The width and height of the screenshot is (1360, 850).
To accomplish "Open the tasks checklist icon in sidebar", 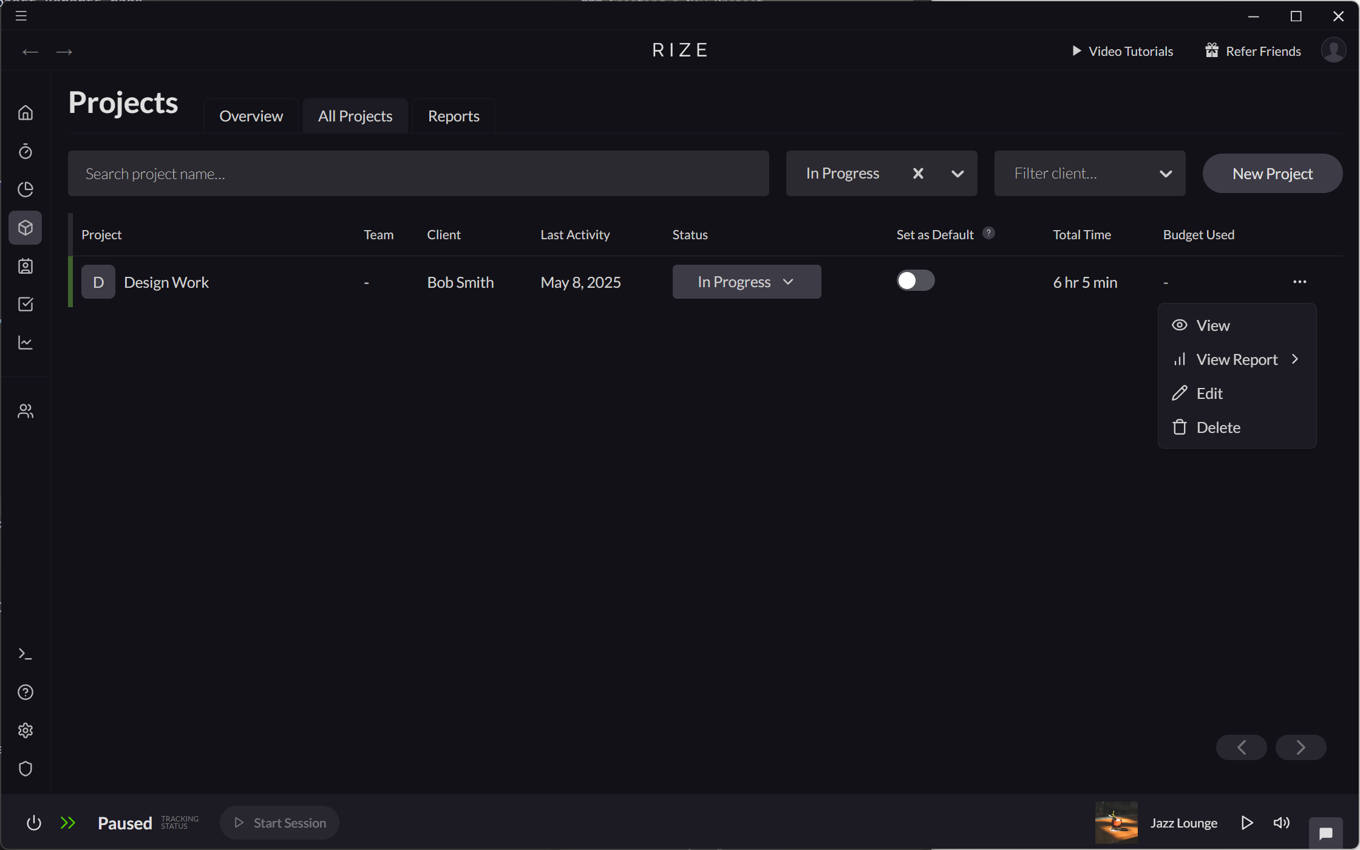I will [25, 304].
